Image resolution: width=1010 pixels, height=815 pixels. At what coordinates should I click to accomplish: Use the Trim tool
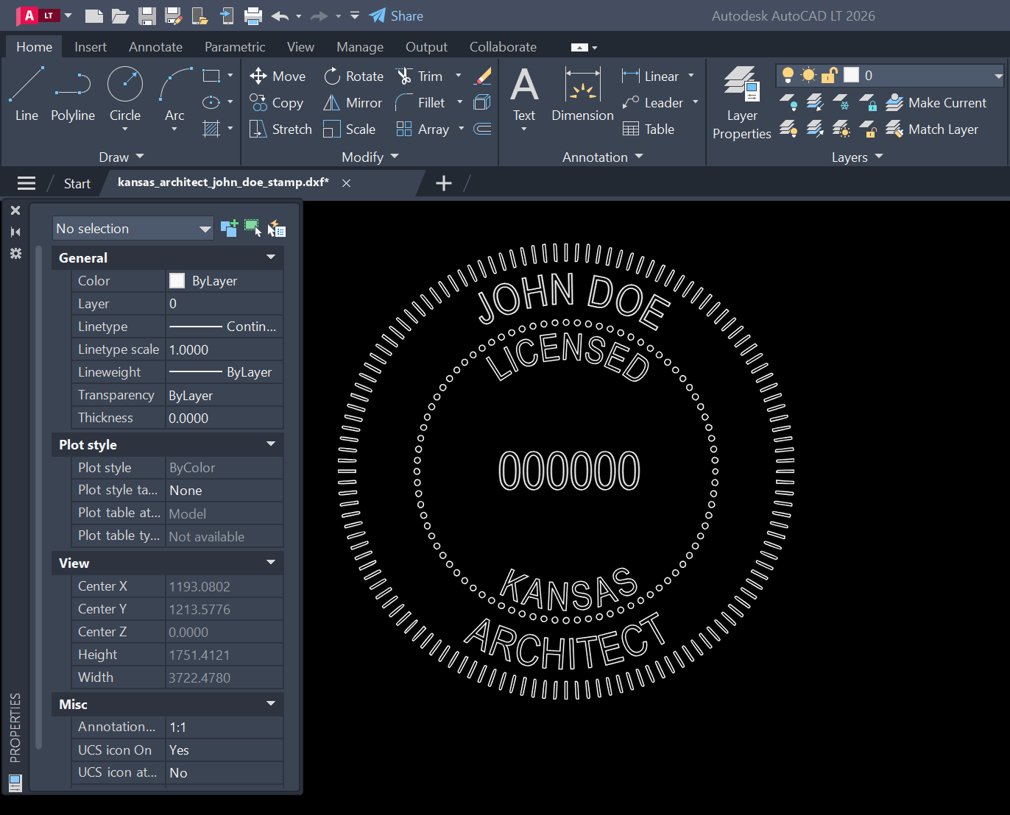click(x=420, y=76)
